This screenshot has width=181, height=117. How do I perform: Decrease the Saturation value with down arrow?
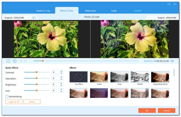(61, 79)
